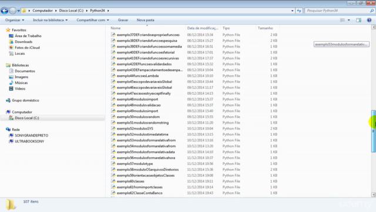This screenshot has width=376, height=212.
Task: Click the file list vertical scrollbar thumb
Action: coord(374,131)
